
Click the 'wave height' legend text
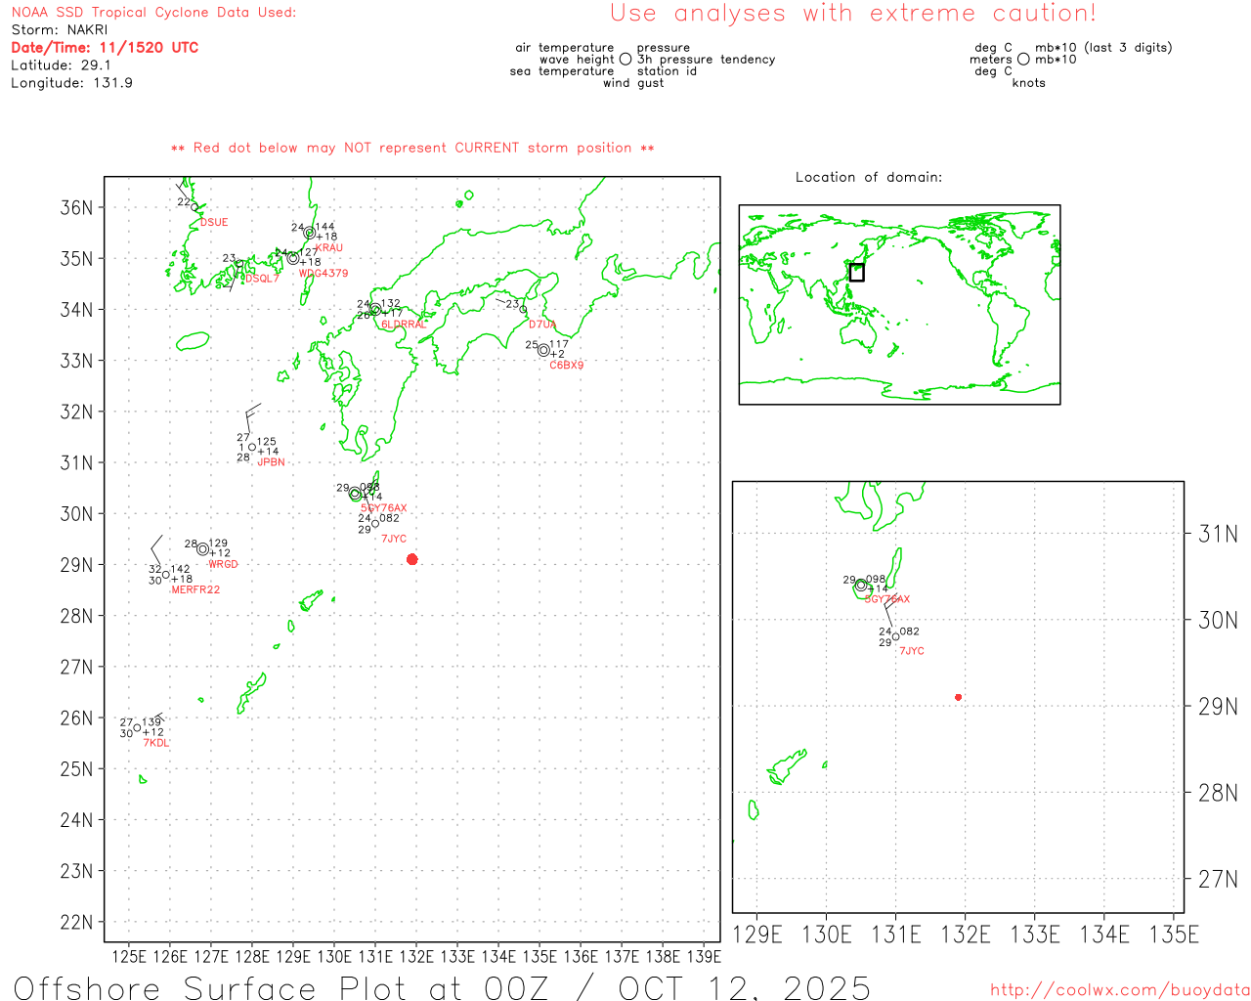pos(577,60)
